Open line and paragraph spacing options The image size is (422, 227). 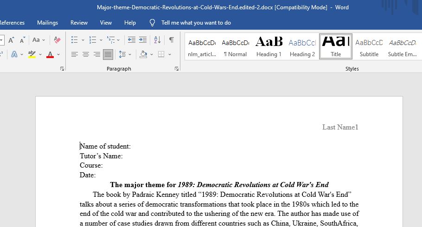click(122, 54)
